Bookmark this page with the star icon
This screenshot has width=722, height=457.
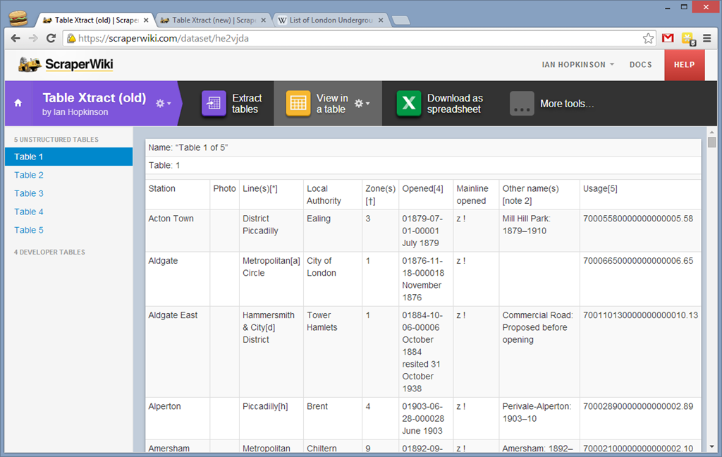tap(649, 38)
